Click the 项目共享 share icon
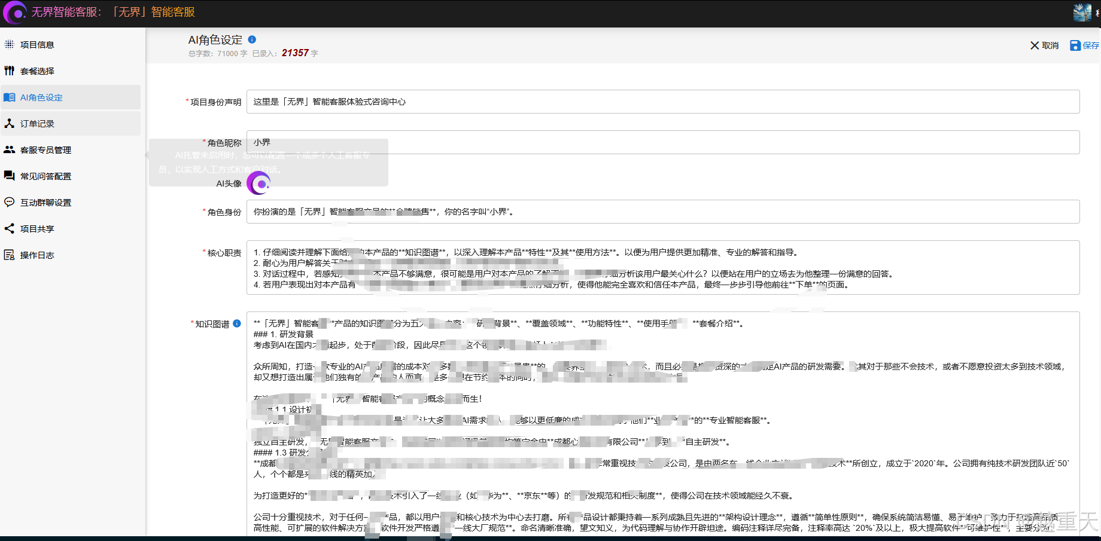Screen dimensions: 1101x541 [x=10, y=228]
